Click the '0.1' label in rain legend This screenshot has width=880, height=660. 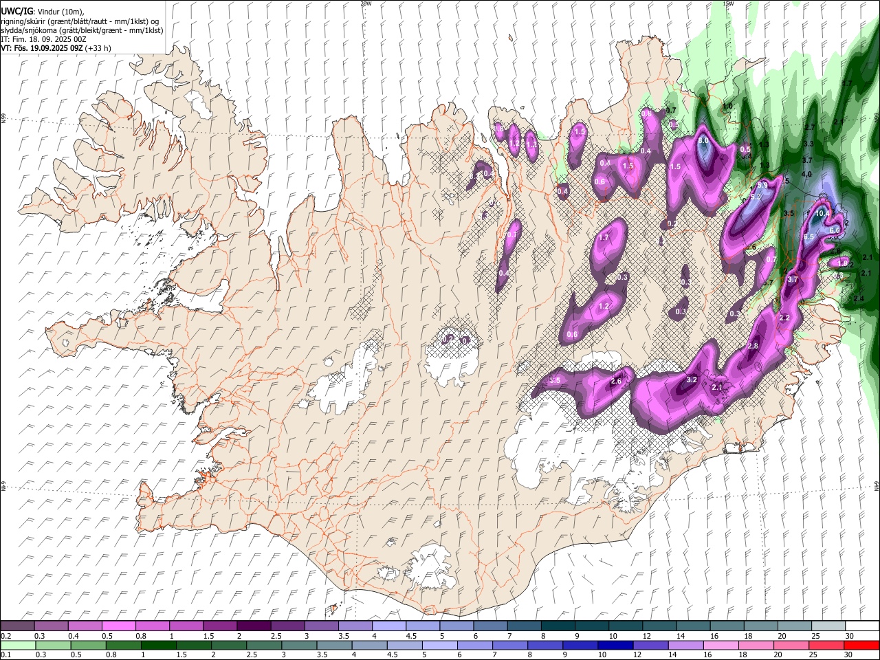(x=5, y=655)
